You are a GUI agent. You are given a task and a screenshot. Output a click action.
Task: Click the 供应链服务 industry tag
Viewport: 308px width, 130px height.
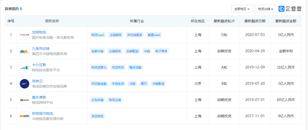[x=135, y=35]
